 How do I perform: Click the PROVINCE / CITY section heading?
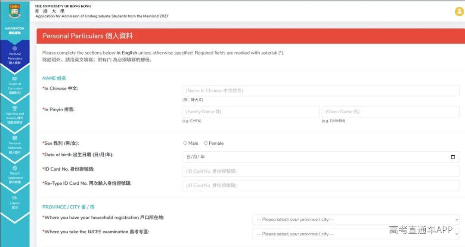coord(68,207)
